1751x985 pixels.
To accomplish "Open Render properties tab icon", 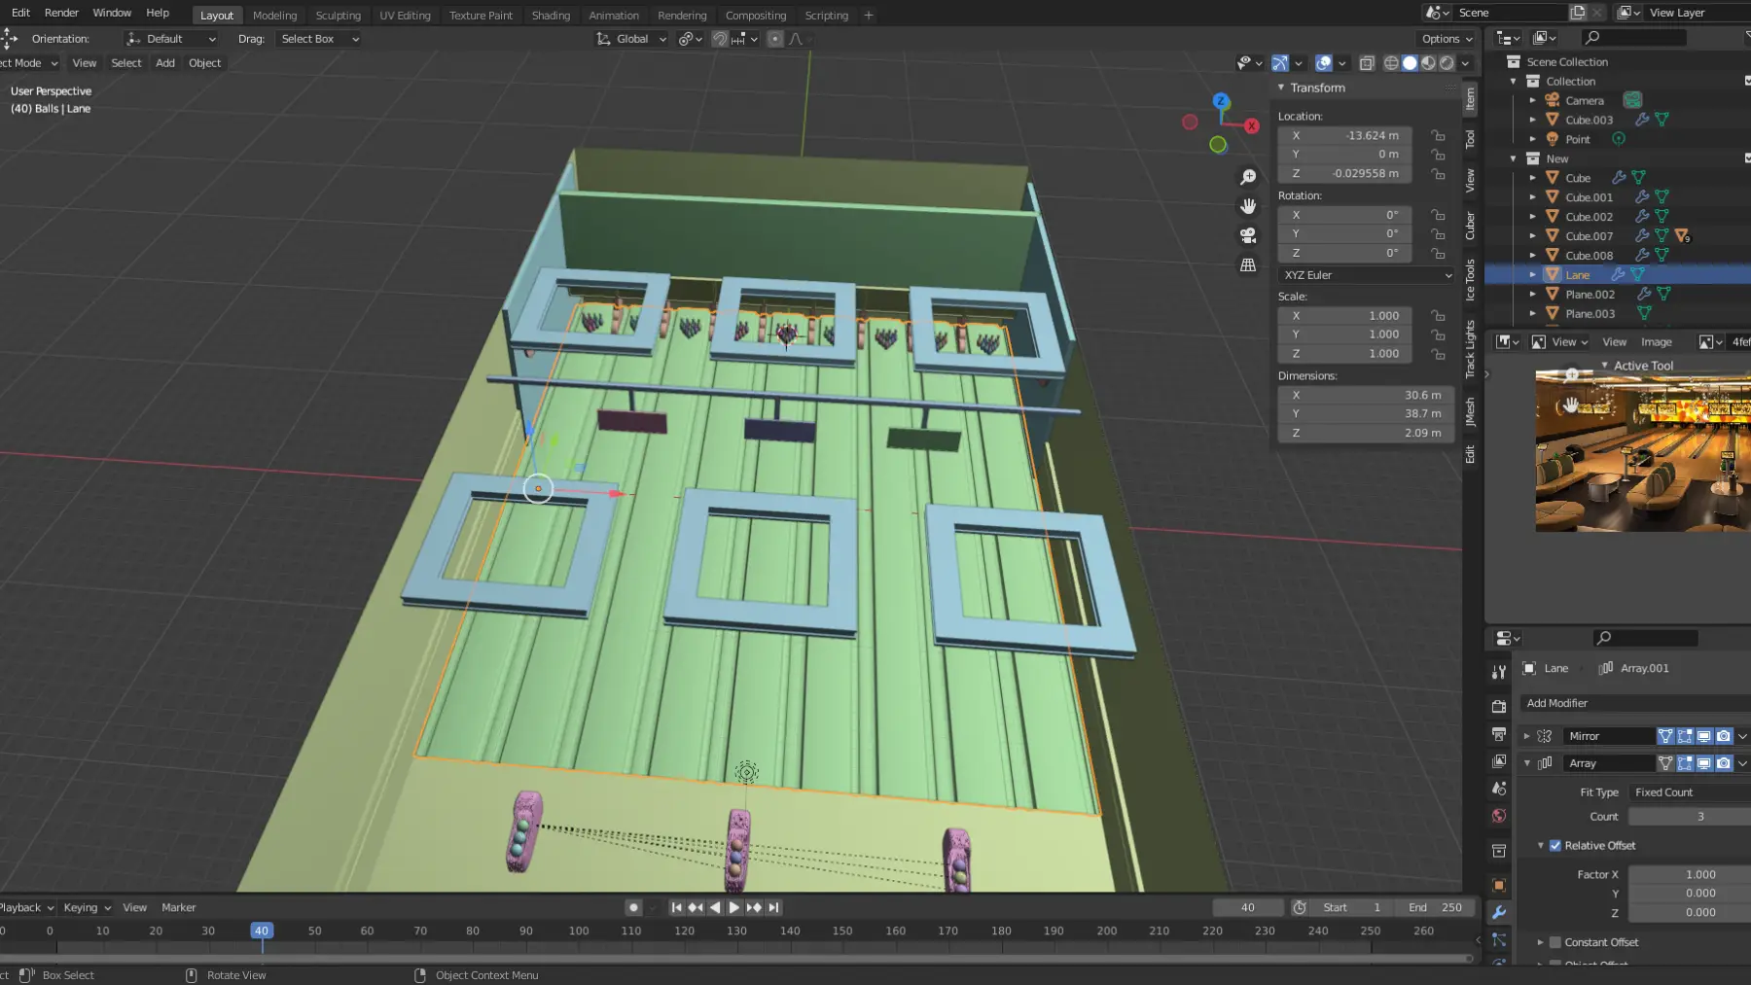I will click(1499, 706).
